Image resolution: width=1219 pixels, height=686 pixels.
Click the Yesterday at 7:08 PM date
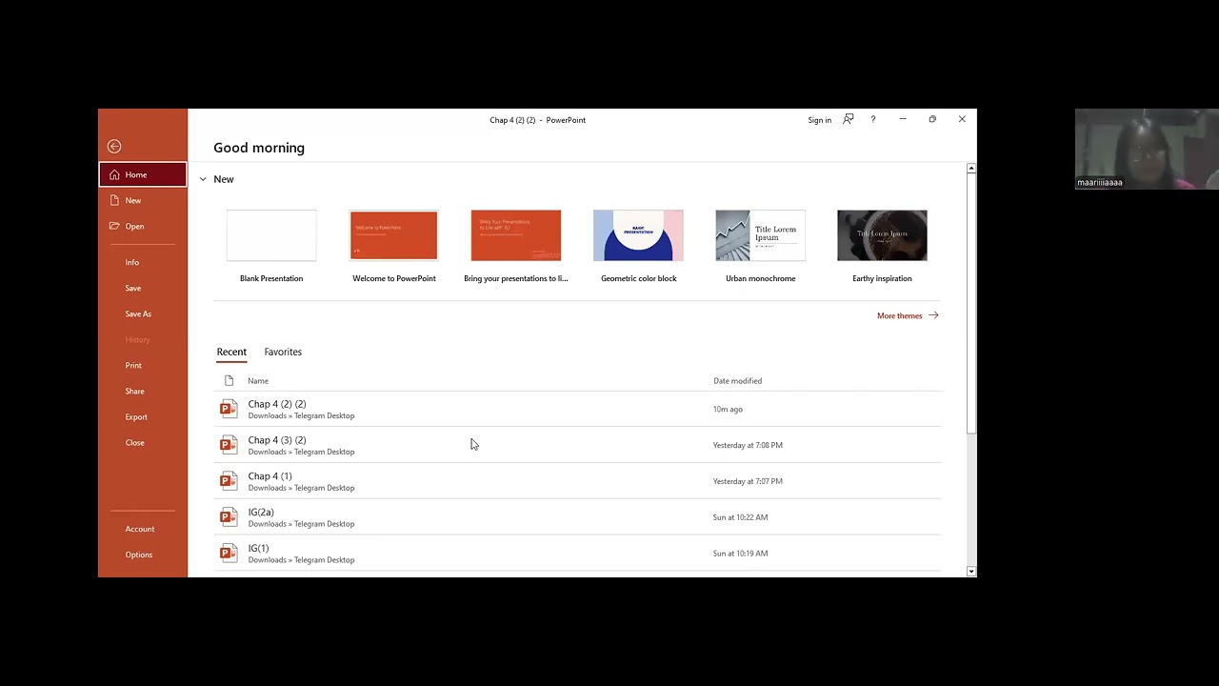[748, 446]
